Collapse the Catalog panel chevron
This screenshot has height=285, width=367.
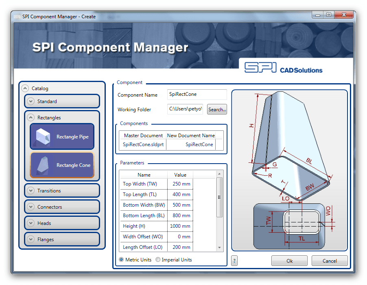tap(25, 89)
